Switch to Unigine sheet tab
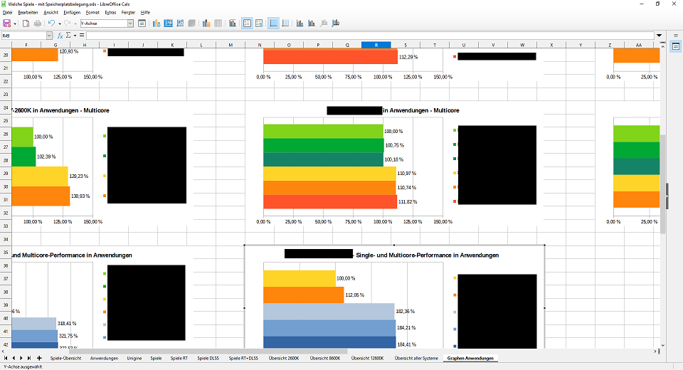The width and height of the screenshot is (683, 370). coord(134,358)
